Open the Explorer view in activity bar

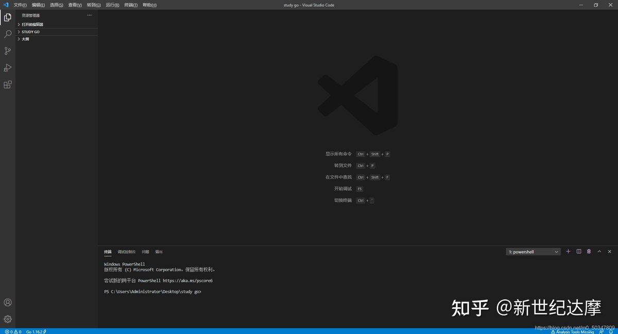8,18
